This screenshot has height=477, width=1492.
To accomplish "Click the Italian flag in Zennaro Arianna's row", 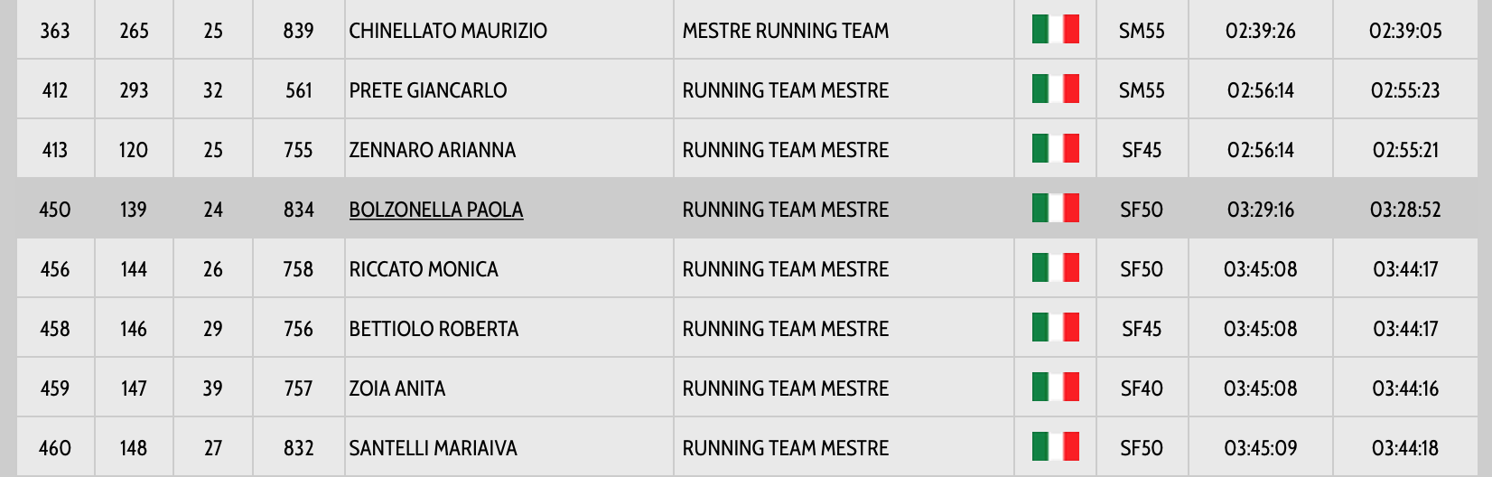I will pyautogui.click(x=1055, y=149).
